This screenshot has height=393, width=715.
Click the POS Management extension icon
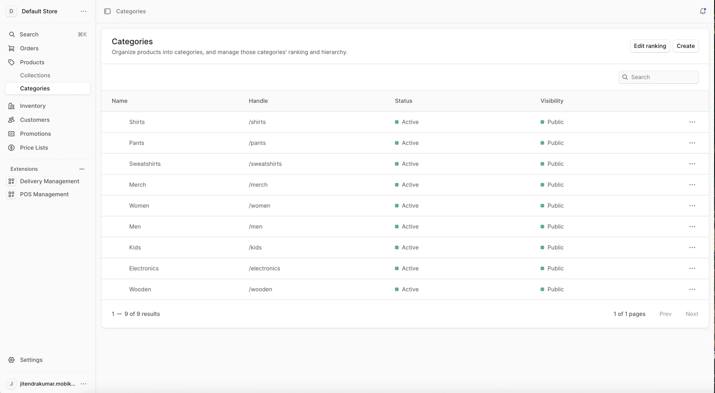point(11,194)
